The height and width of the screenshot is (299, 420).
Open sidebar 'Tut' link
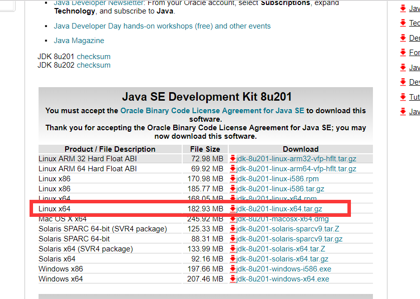(x=414, y=97)
